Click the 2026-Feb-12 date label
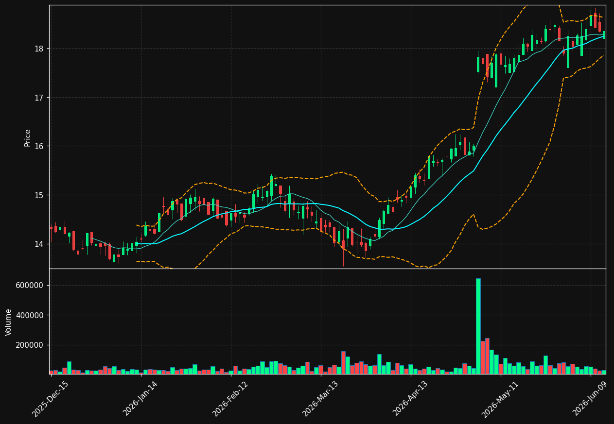Image resolution: width=614 pixels, height=424 pixels. click(x=230, y=399)
